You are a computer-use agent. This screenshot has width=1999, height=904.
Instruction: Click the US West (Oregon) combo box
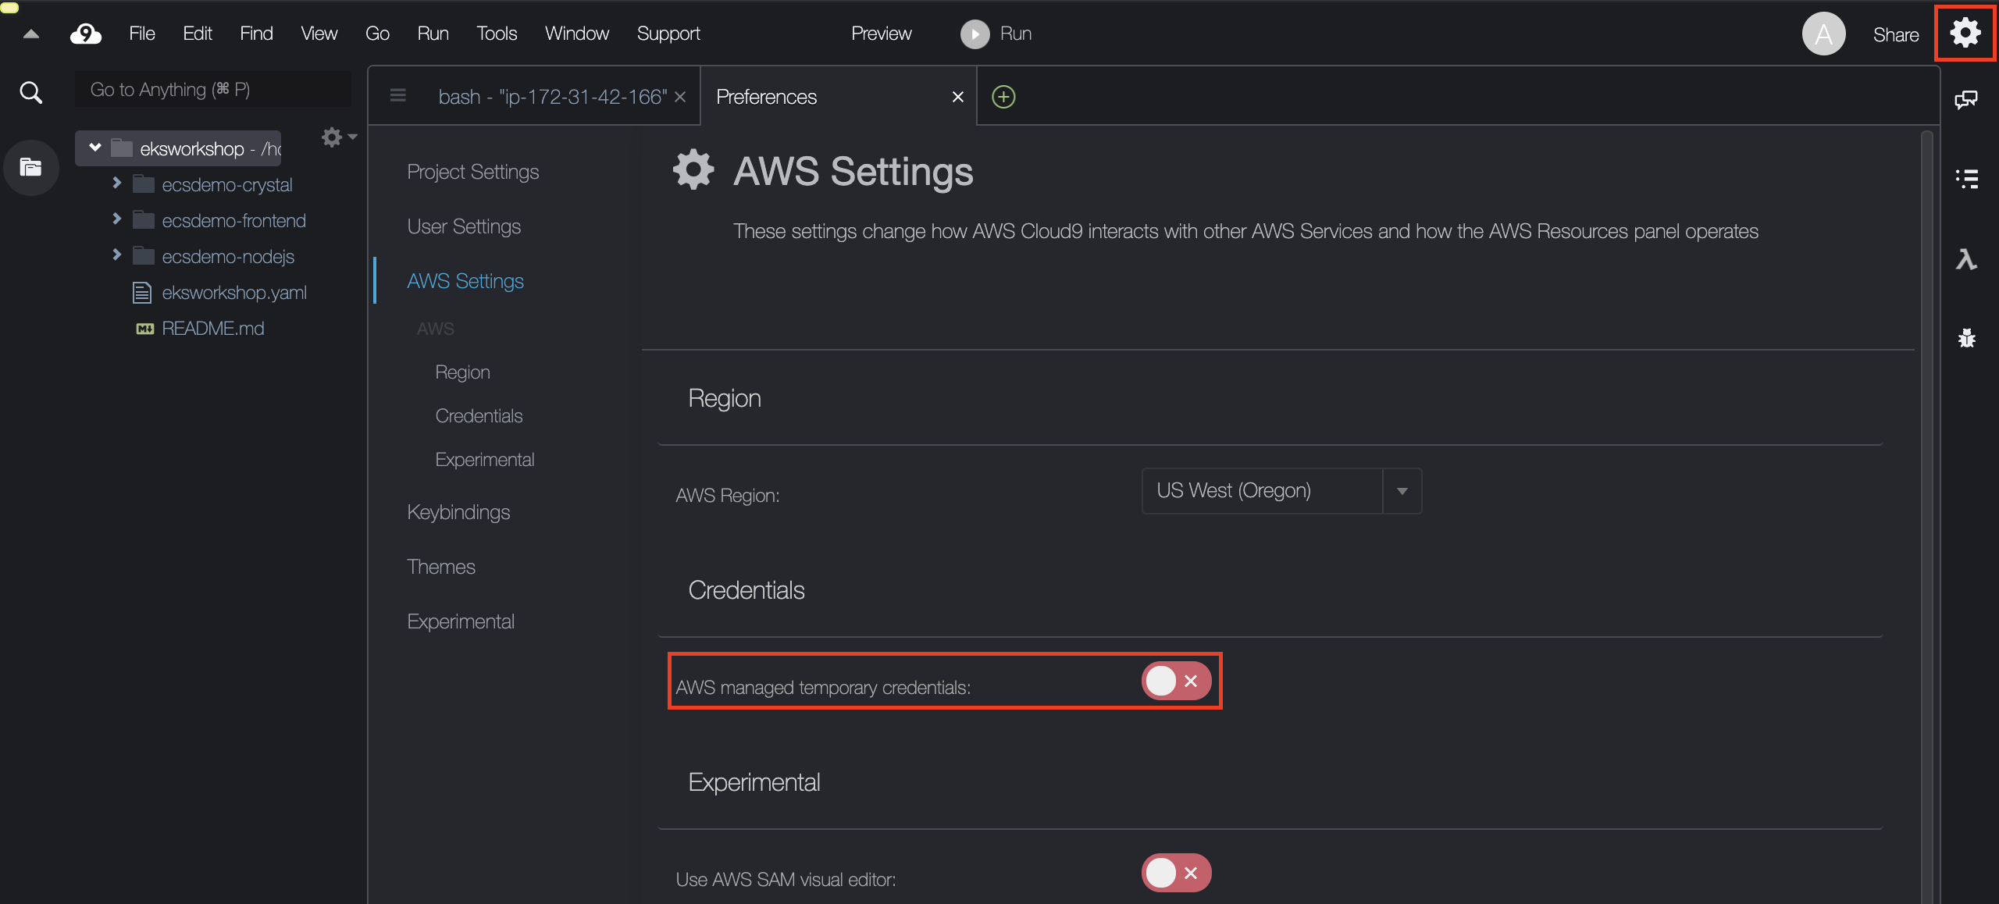click(1281, 491)
